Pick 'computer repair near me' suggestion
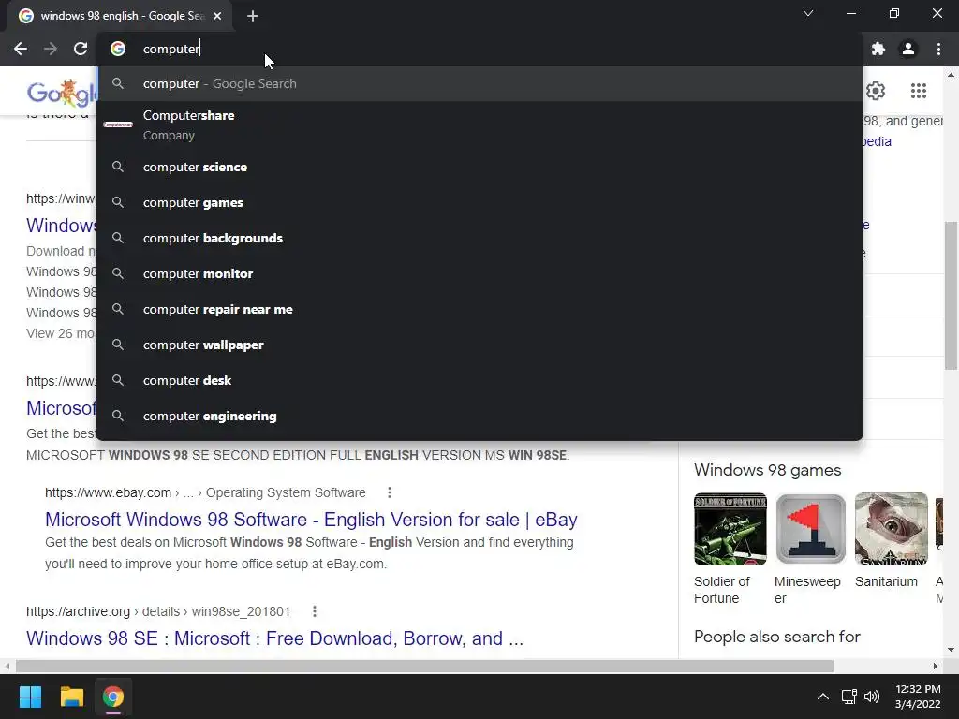The width and height of the screenshot is (959, 719). [479, 309]
